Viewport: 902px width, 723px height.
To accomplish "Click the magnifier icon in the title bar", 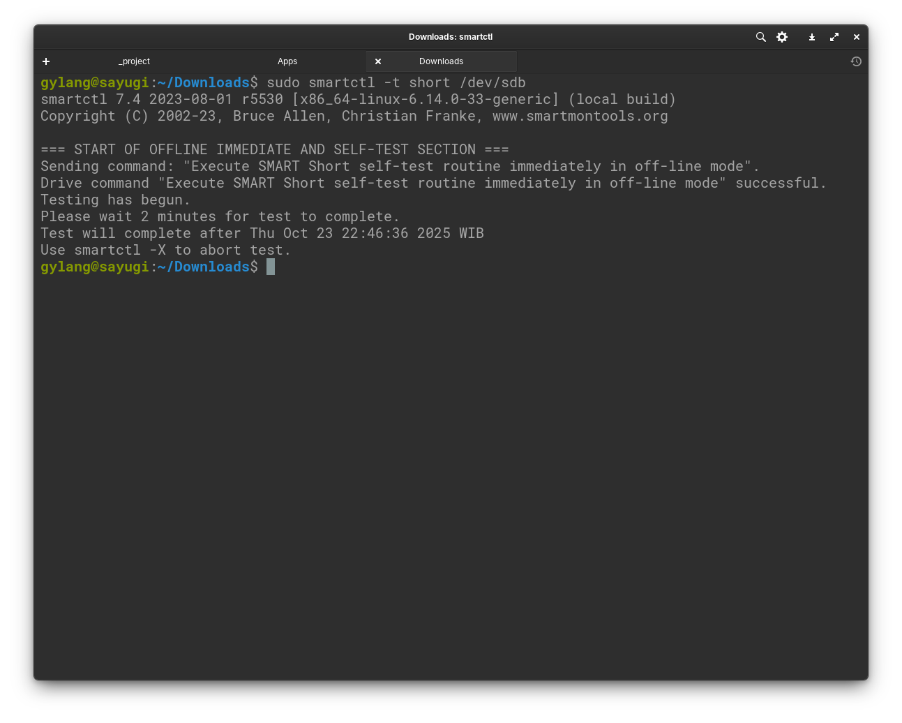I will [x=760, y=37].
